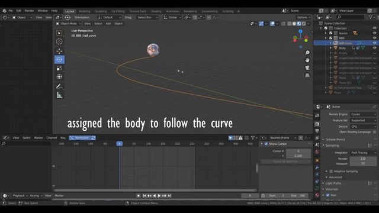Image resolution: width=379 pixels, height=213 pixels.
Task: Hide the Body object with eye icon
Action: [374, 48]
